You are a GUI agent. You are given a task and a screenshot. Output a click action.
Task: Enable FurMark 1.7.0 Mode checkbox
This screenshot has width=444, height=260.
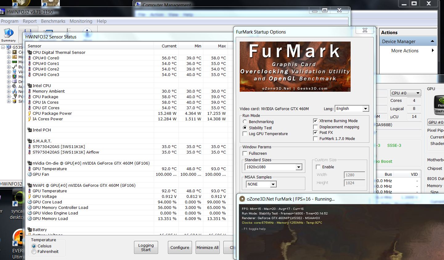(315, 139)
